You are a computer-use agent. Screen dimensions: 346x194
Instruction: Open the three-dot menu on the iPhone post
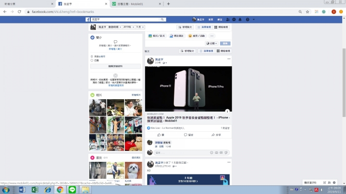click(x=229, y=59)
